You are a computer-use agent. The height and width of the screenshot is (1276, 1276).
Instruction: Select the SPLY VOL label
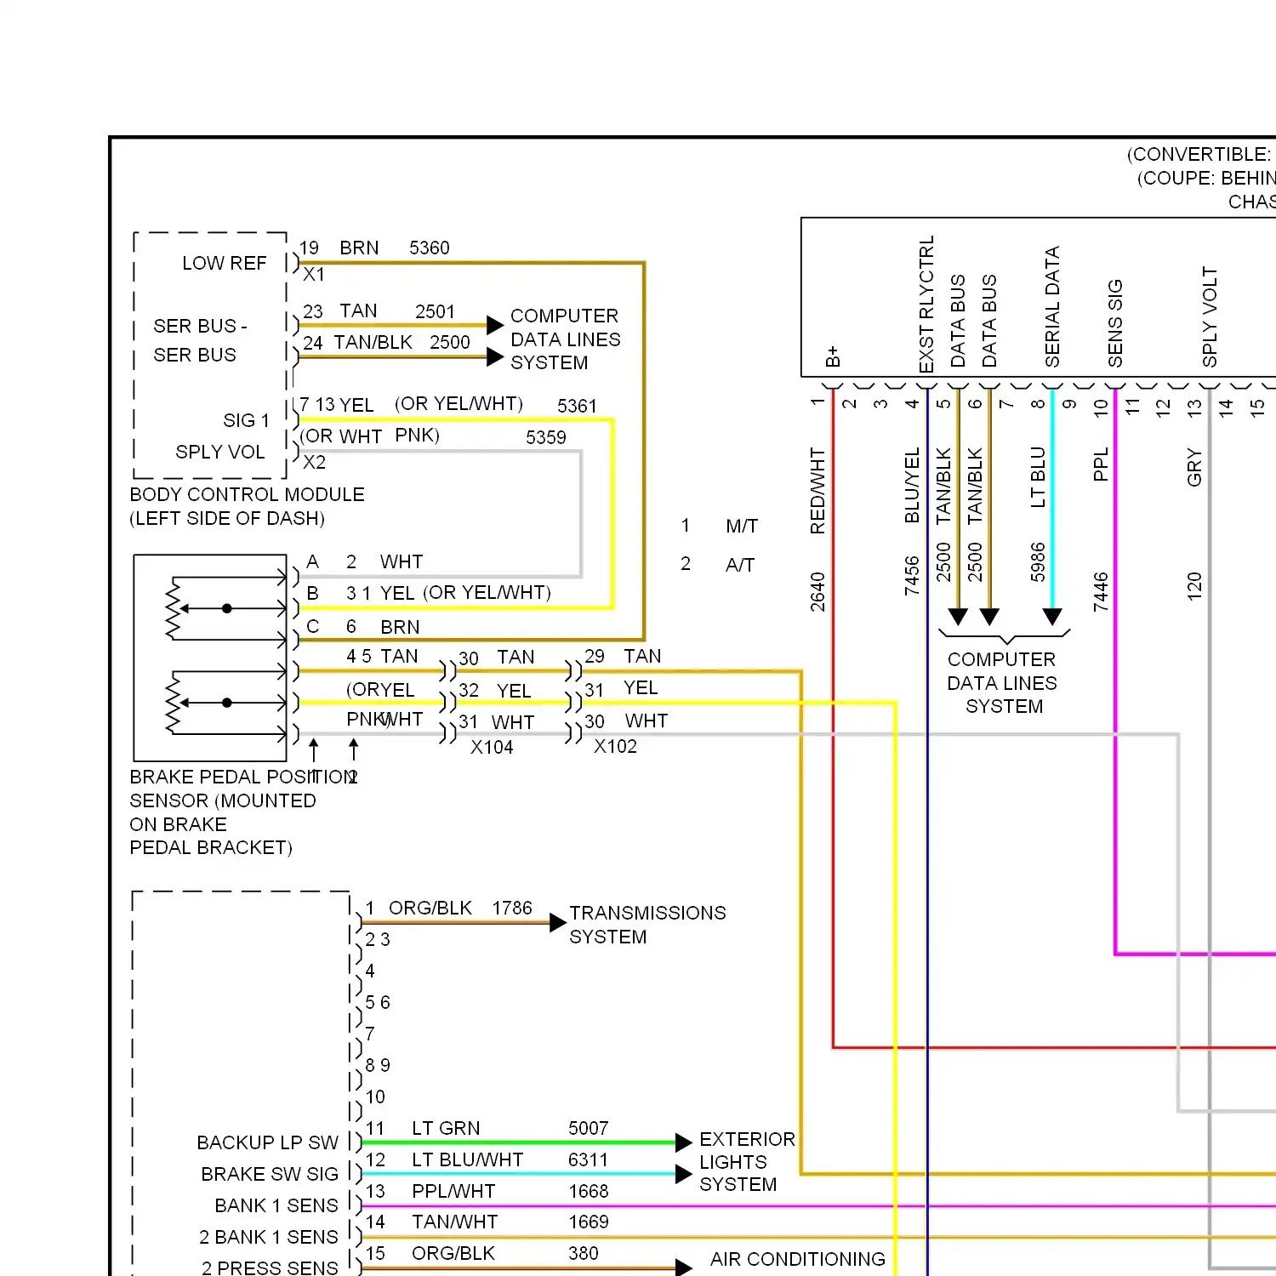220,453
